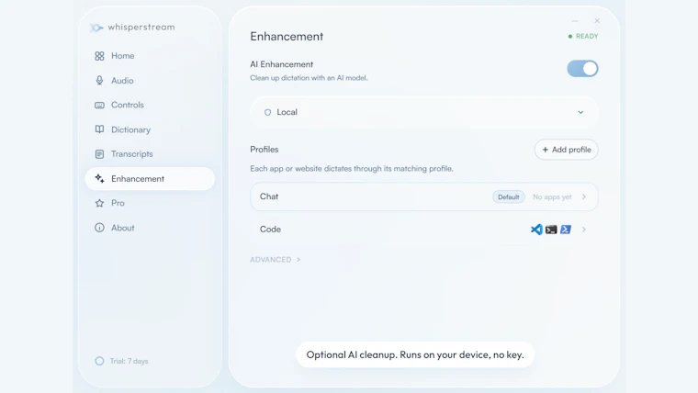Screen dimensions: 698x393
Task: Open the Local model dropdown
Action: click(x=423, y=113)
